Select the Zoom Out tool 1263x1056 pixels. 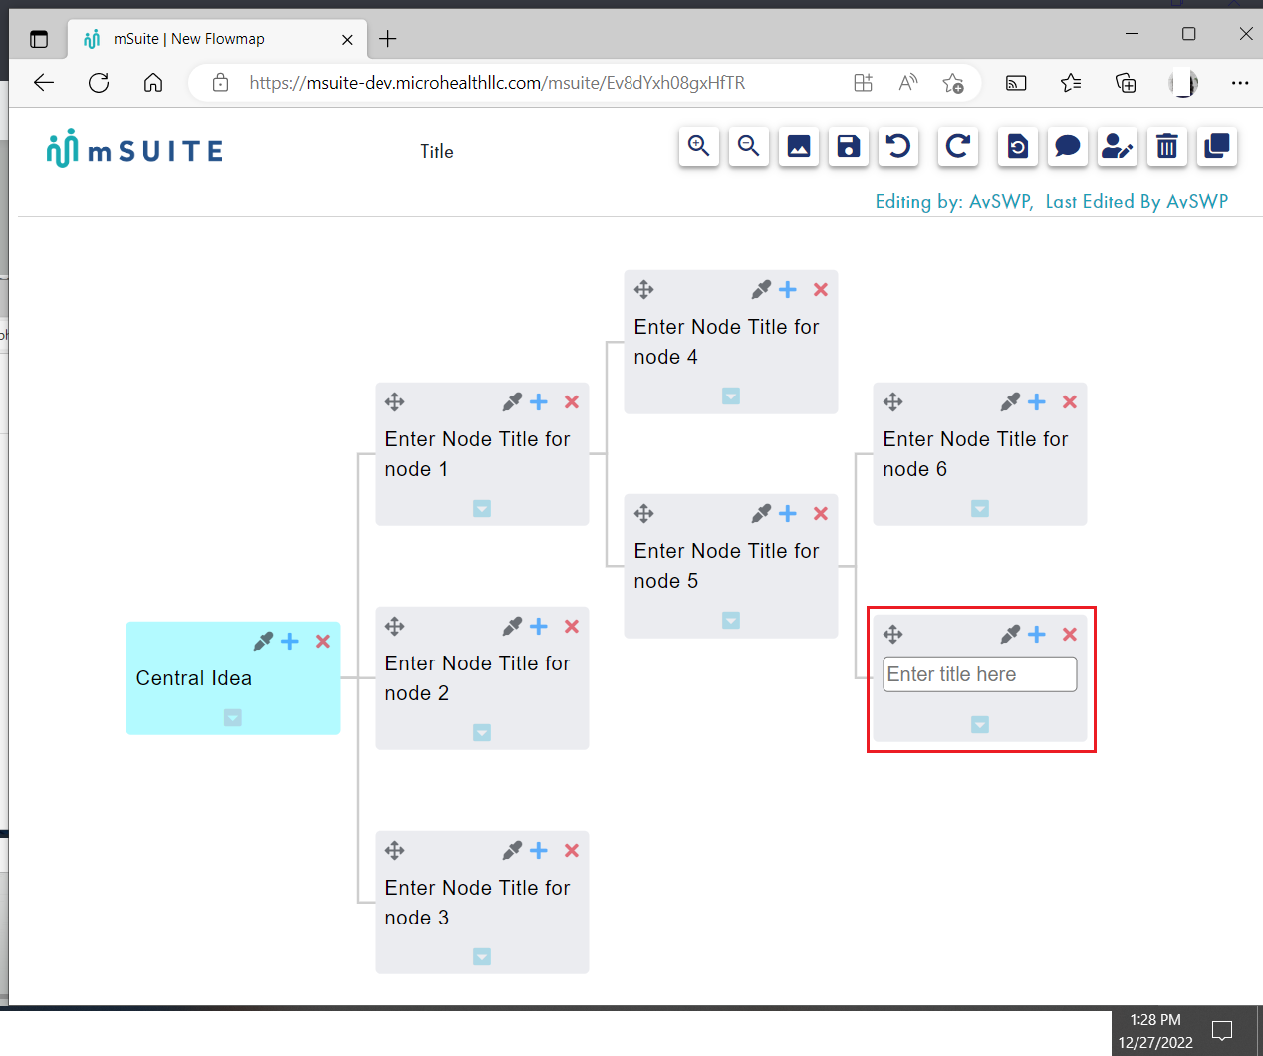click(748, 146)
